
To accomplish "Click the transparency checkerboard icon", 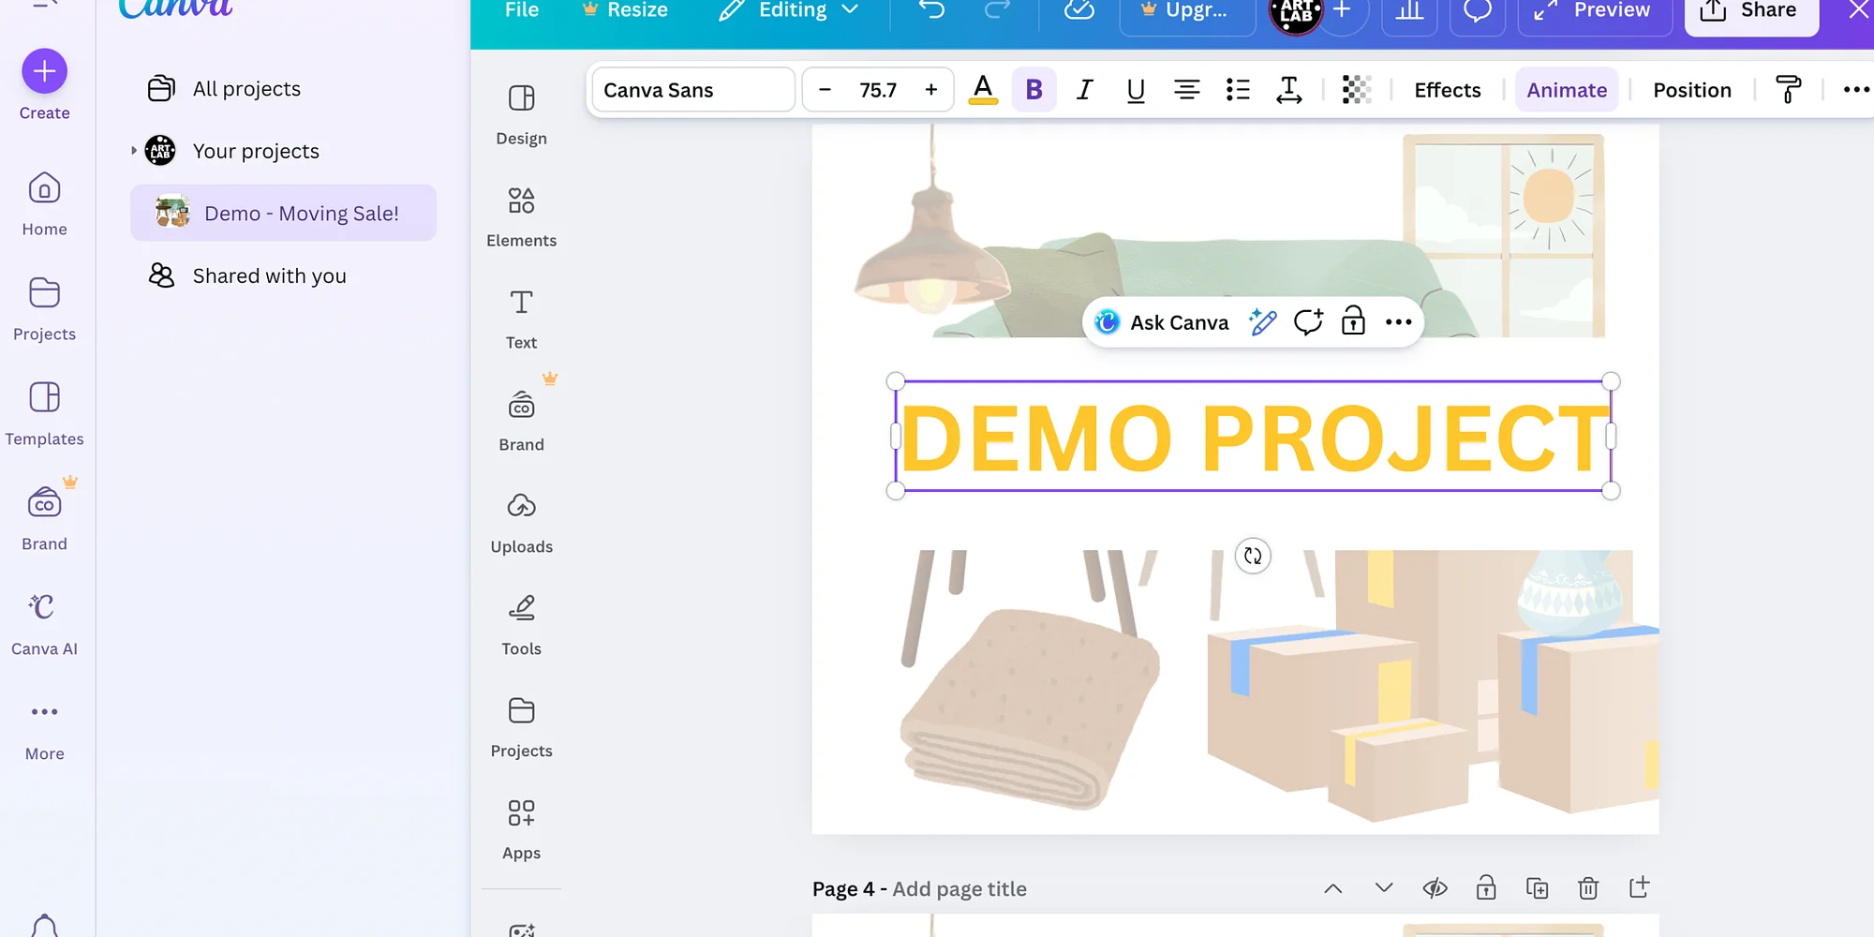I will pos(1356,90).
